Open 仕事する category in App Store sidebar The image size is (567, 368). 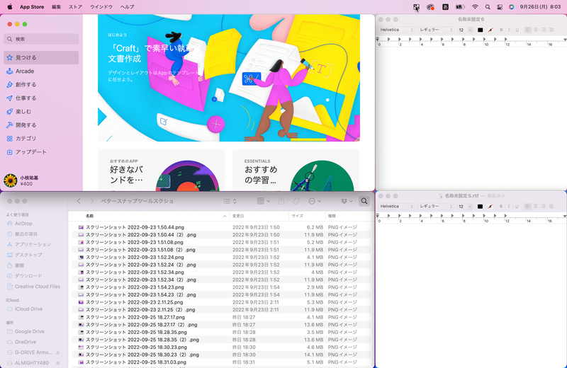pos(41,98)
